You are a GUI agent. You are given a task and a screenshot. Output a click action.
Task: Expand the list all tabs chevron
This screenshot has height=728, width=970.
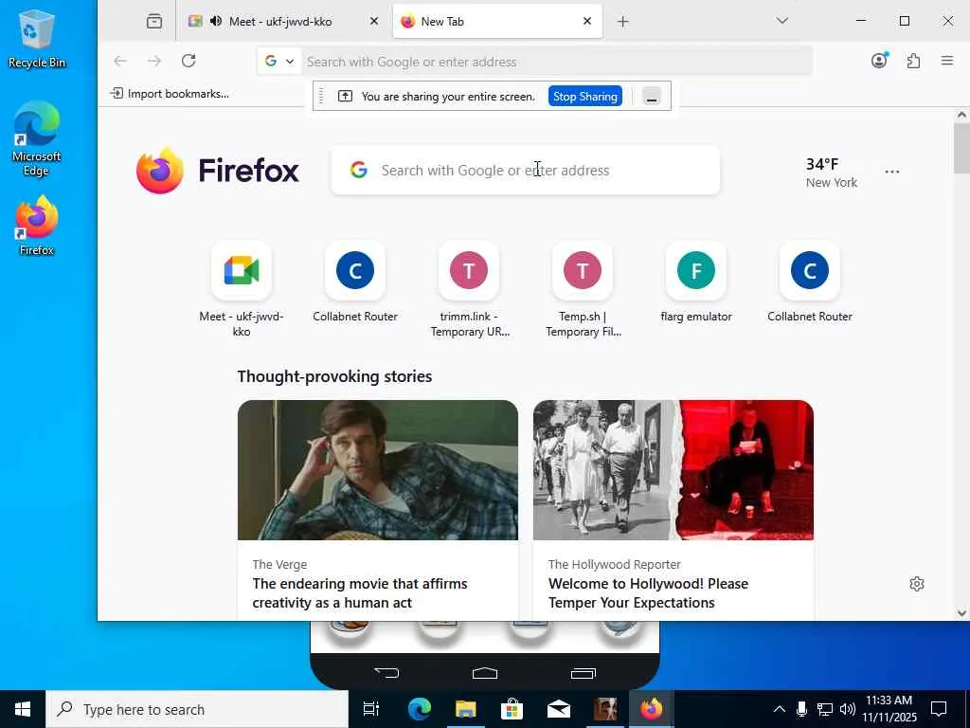coord(781,21)
